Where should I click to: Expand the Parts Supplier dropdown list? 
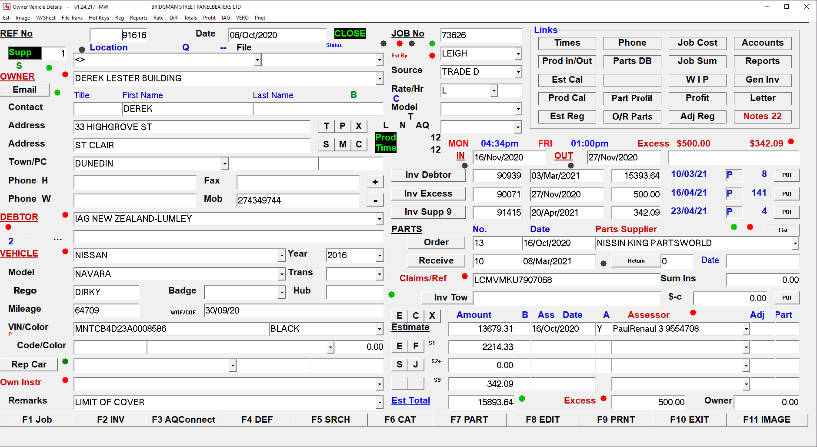[795, 244]
